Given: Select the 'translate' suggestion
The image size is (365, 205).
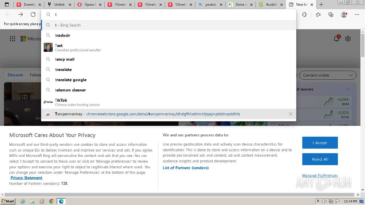Looking at the screenshot, I should [x=169, y=69].
